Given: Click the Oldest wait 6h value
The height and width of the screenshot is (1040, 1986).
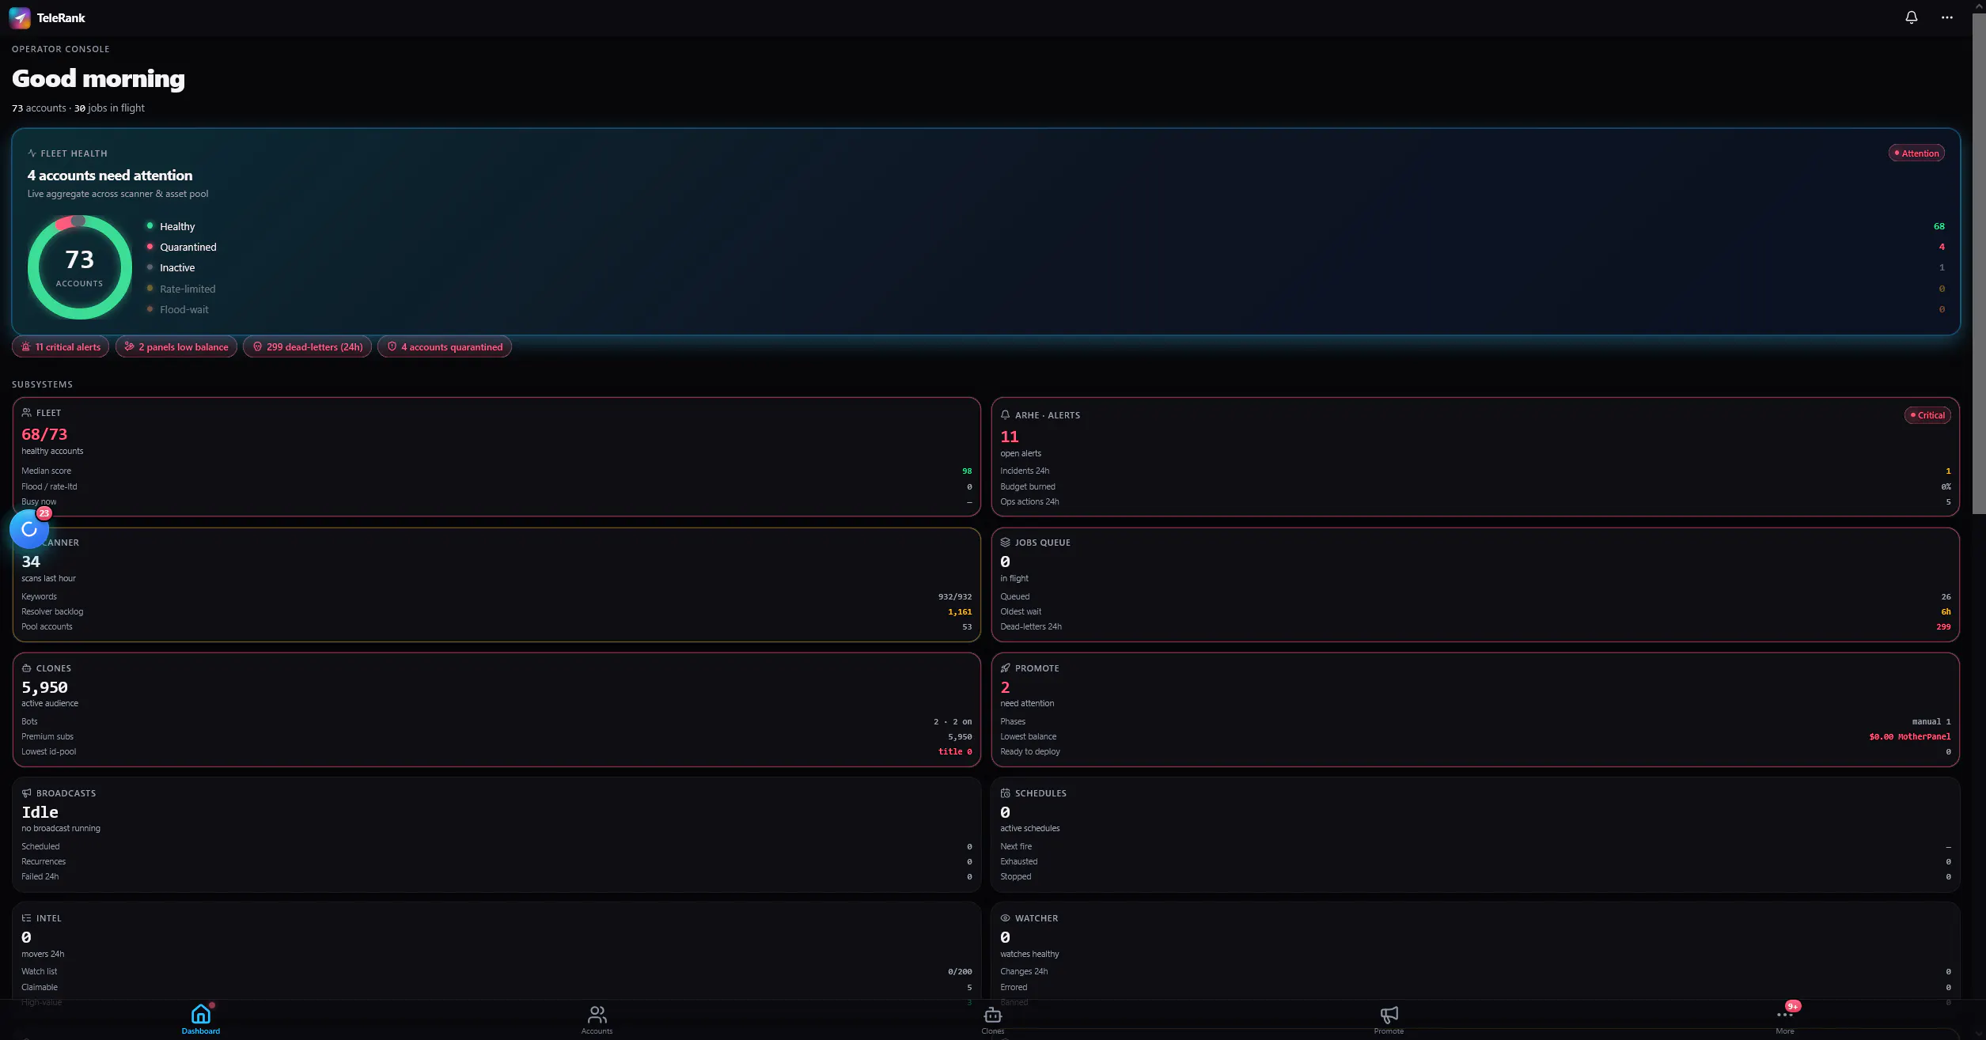Looking at the screenshot, I should click(1946, 612).
